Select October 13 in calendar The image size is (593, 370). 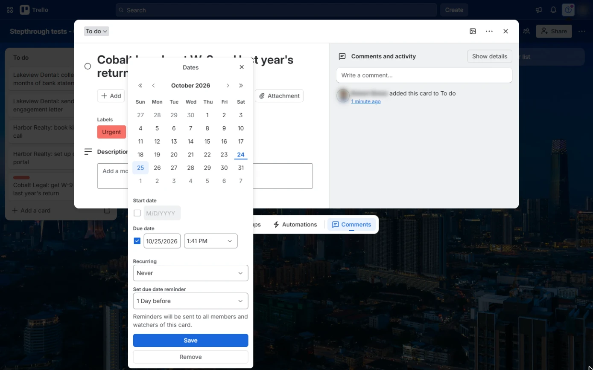pos(174,142)
